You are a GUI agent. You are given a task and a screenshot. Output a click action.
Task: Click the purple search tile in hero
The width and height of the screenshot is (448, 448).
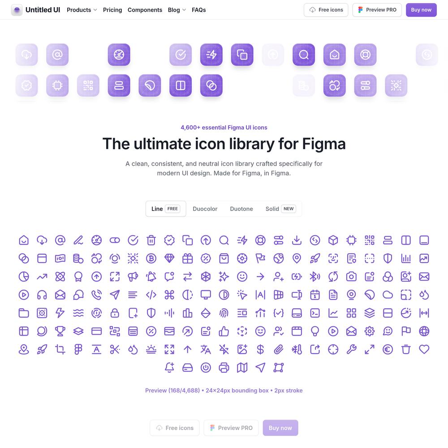point(304,55)
